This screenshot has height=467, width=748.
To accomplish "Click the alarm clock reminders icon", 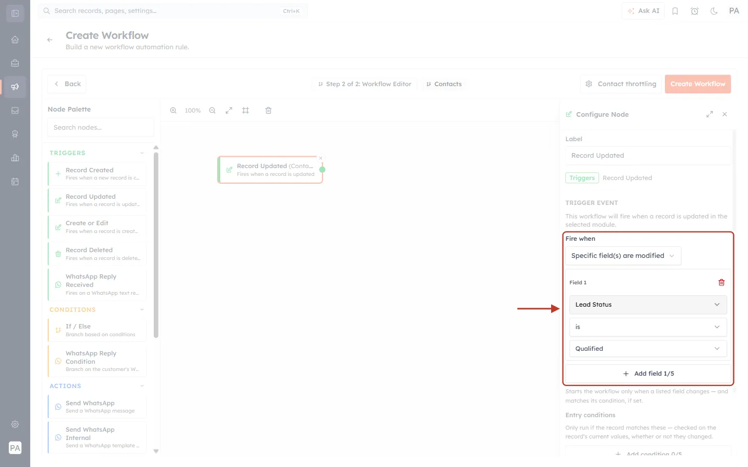I will coord(694,11).
